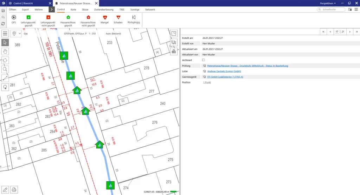Open the map hamburger menu

click(5, 33)
